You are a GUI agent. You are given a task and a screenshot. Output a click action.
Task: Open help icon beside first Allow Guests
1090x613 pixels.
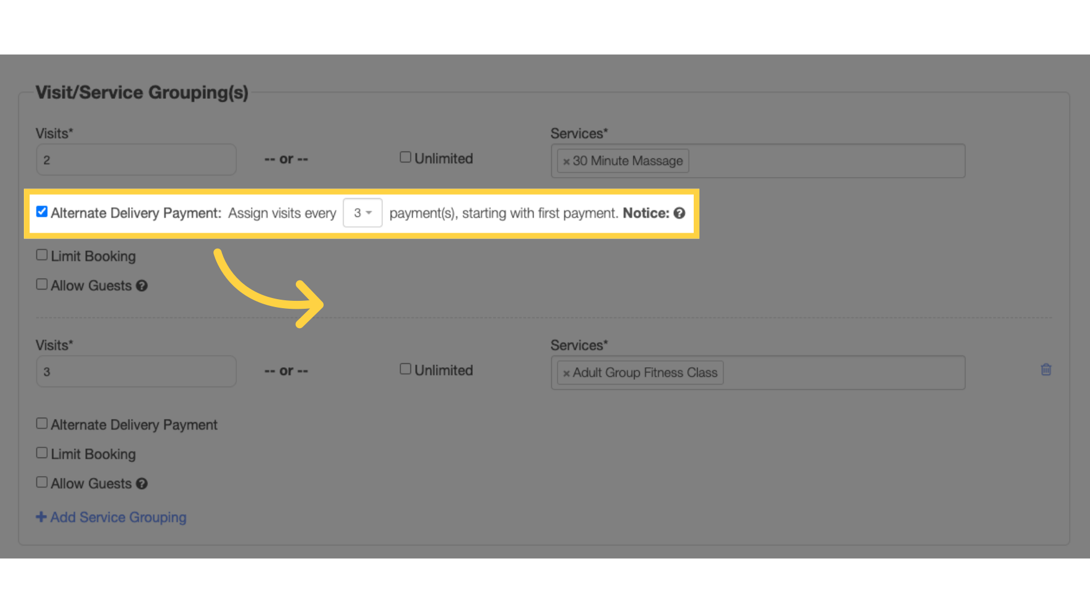pos(142,286)
